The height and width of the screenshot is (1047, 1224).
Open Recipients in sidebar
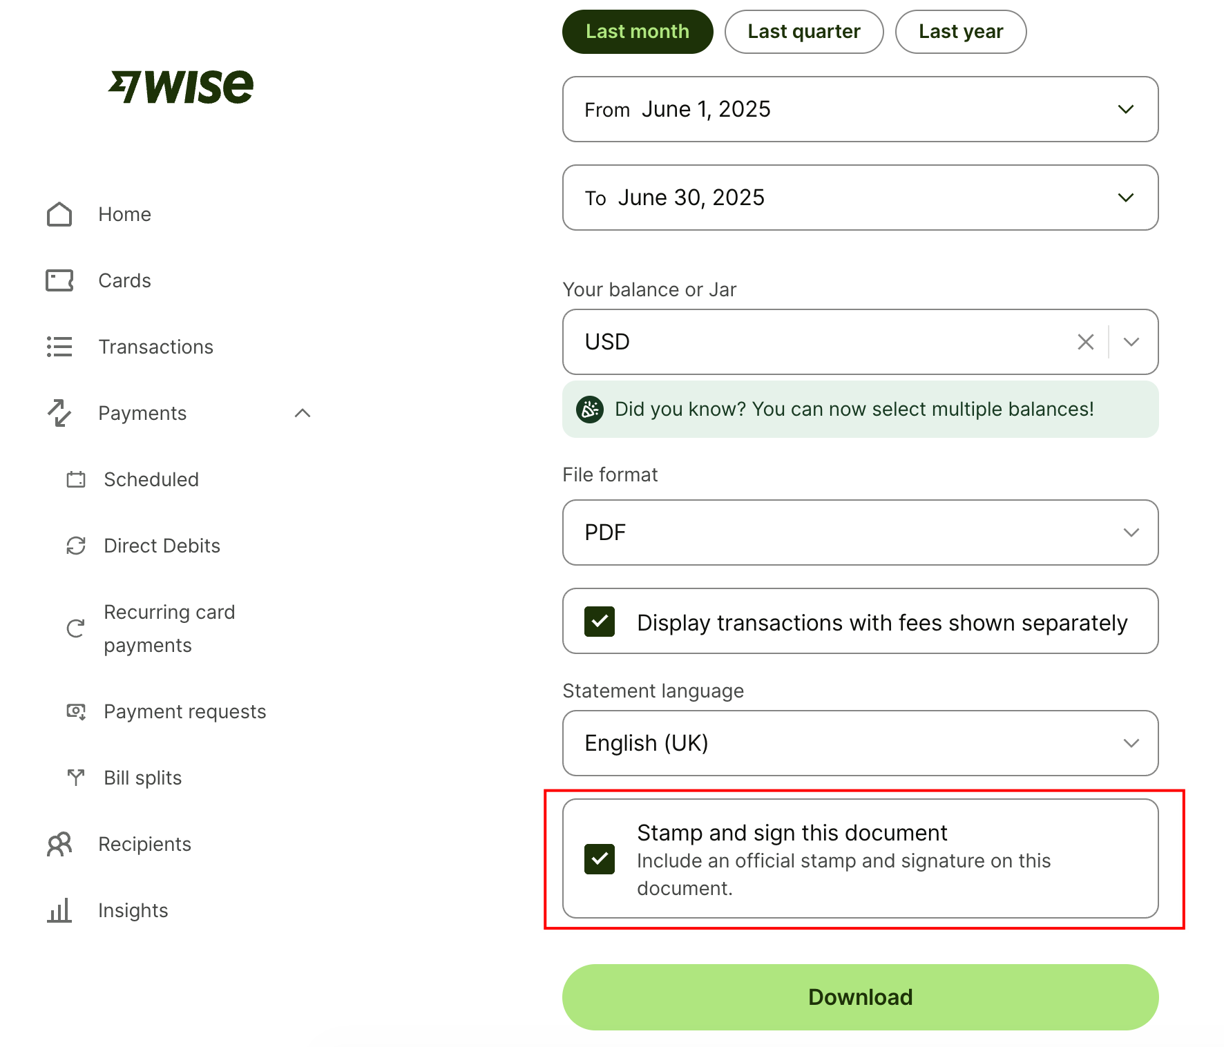[145, 844]
